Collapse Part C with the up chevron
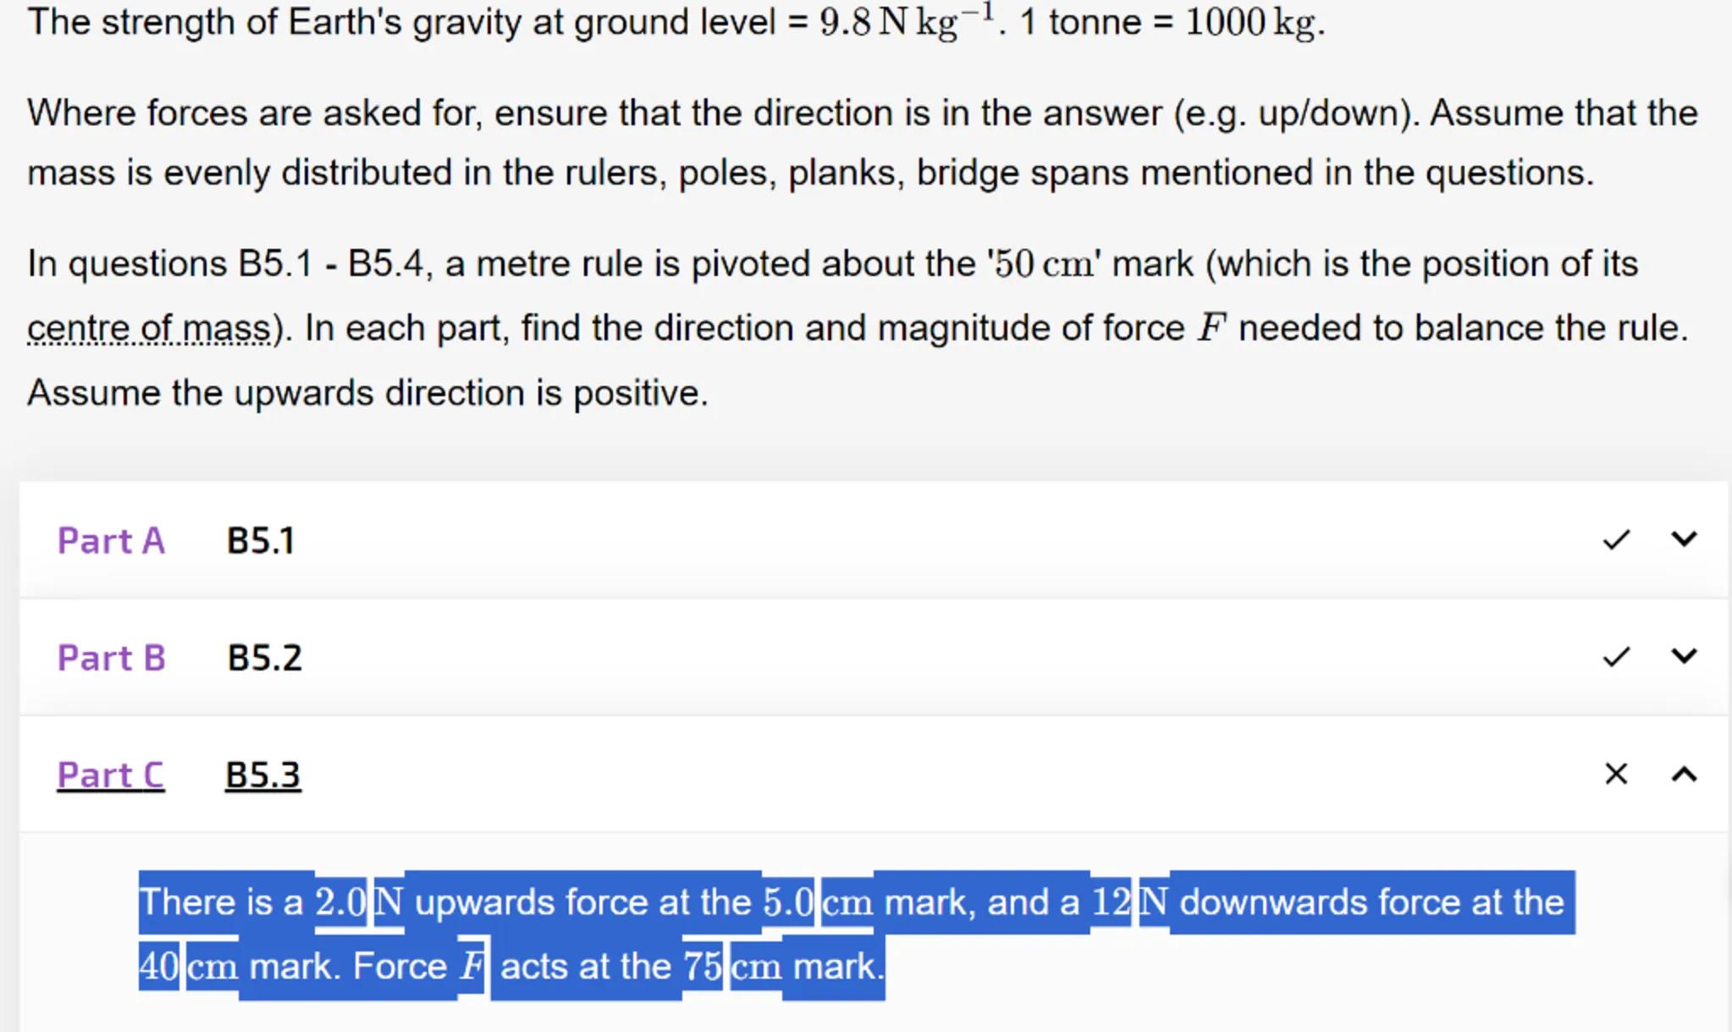 [x=1684, y=774]
